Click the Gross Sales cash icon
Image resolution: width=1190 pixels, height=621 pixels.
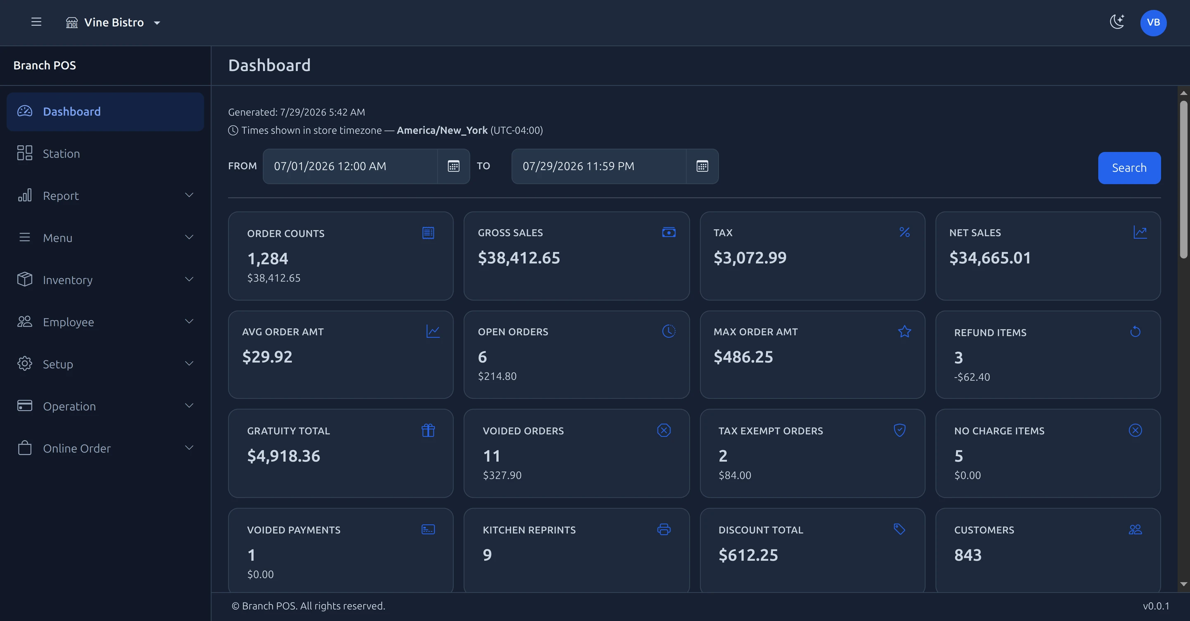[669, 232]
